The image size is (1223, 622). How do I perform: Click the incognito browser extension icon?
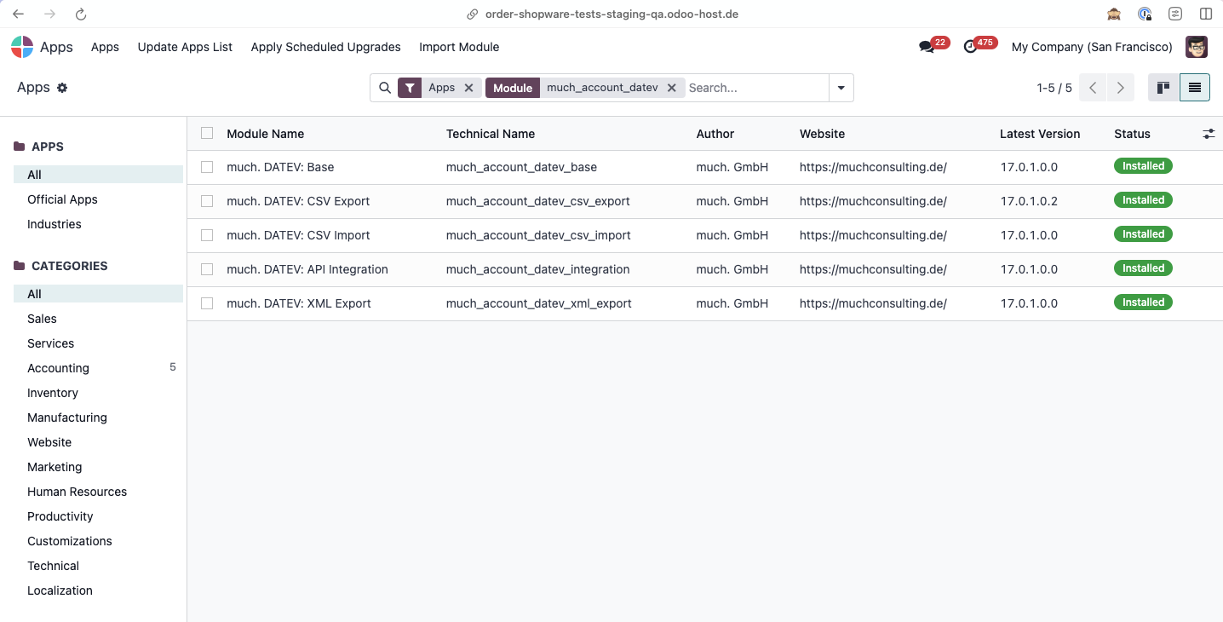click(1114, 14)
